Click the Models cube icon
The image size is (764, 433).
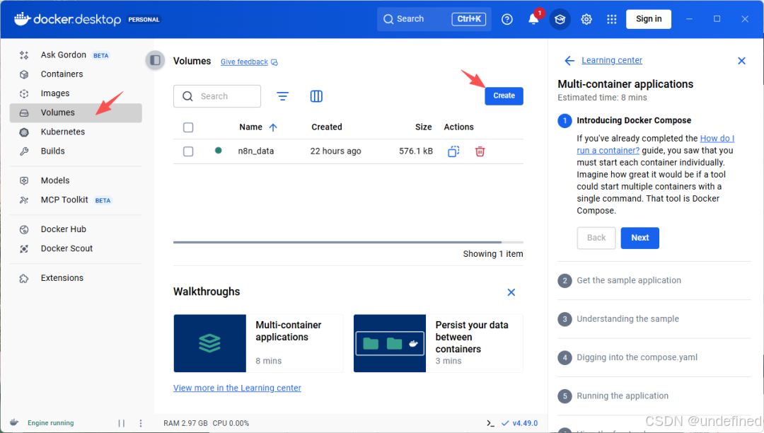(x=24, y=180)
